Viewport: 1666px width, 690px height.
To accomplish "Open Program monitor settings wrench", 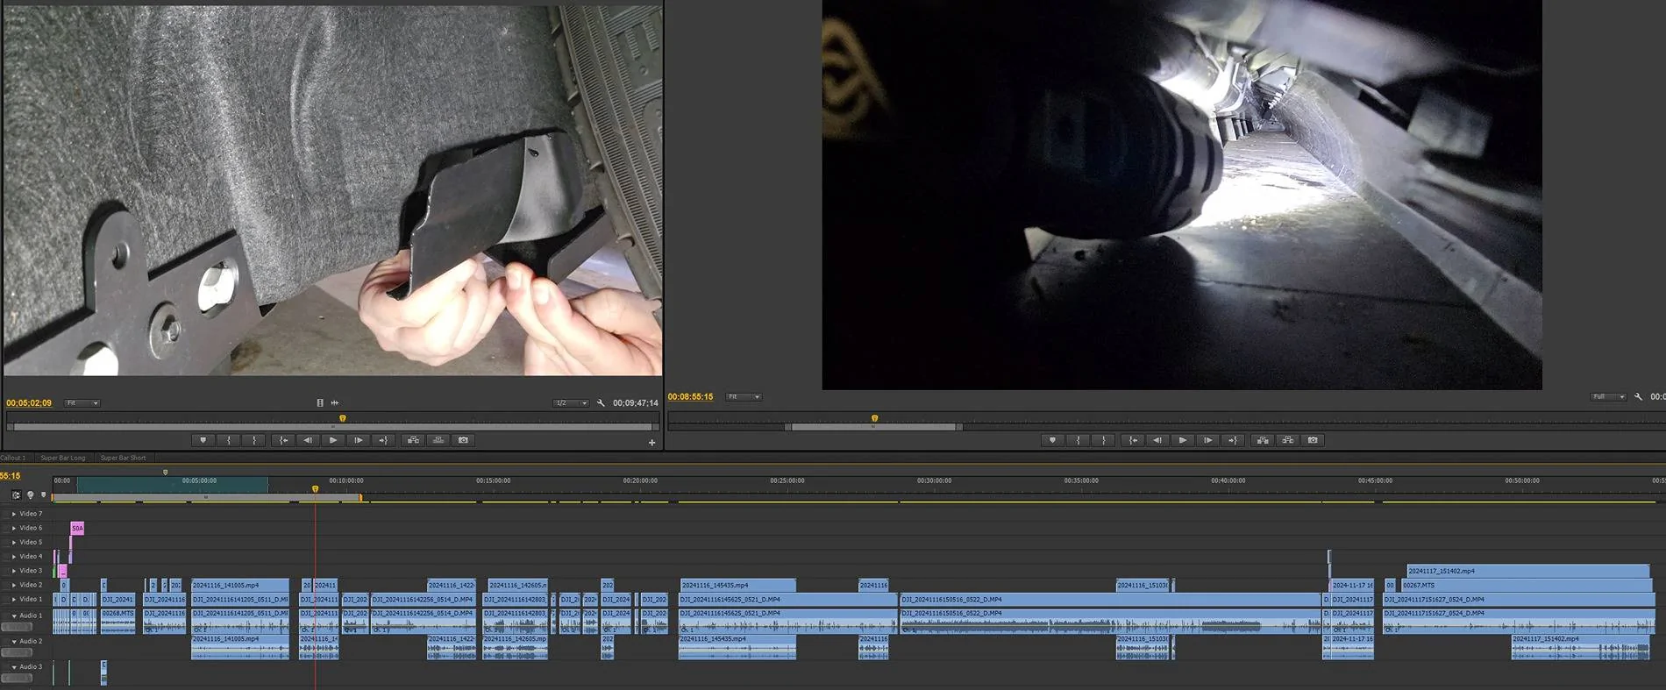I will (x=1638, y=397).
